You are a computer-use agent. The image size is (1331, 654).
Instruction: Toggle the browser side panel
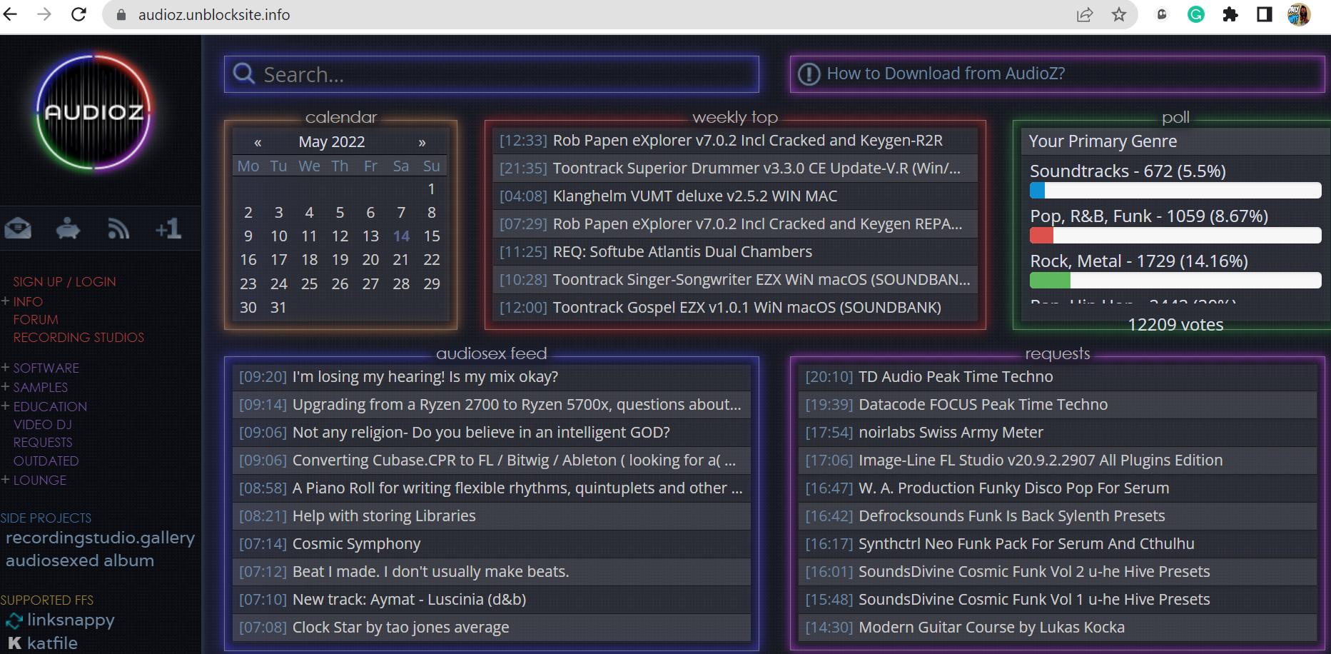(1264, 14)
